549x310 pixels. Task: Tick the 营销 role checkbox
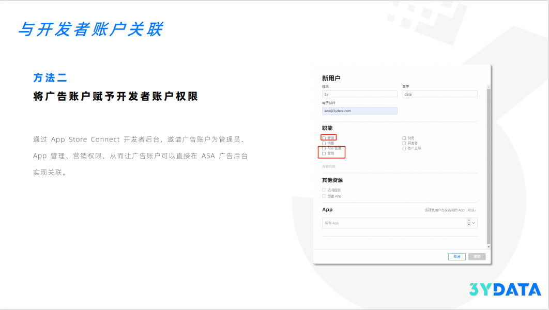(324, 153)
